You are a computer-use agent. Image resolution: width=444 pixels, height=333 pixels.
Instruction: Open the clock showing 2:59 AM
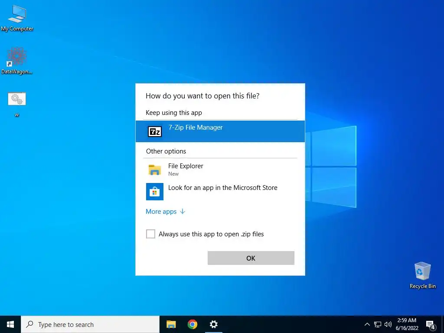(407, 324)
